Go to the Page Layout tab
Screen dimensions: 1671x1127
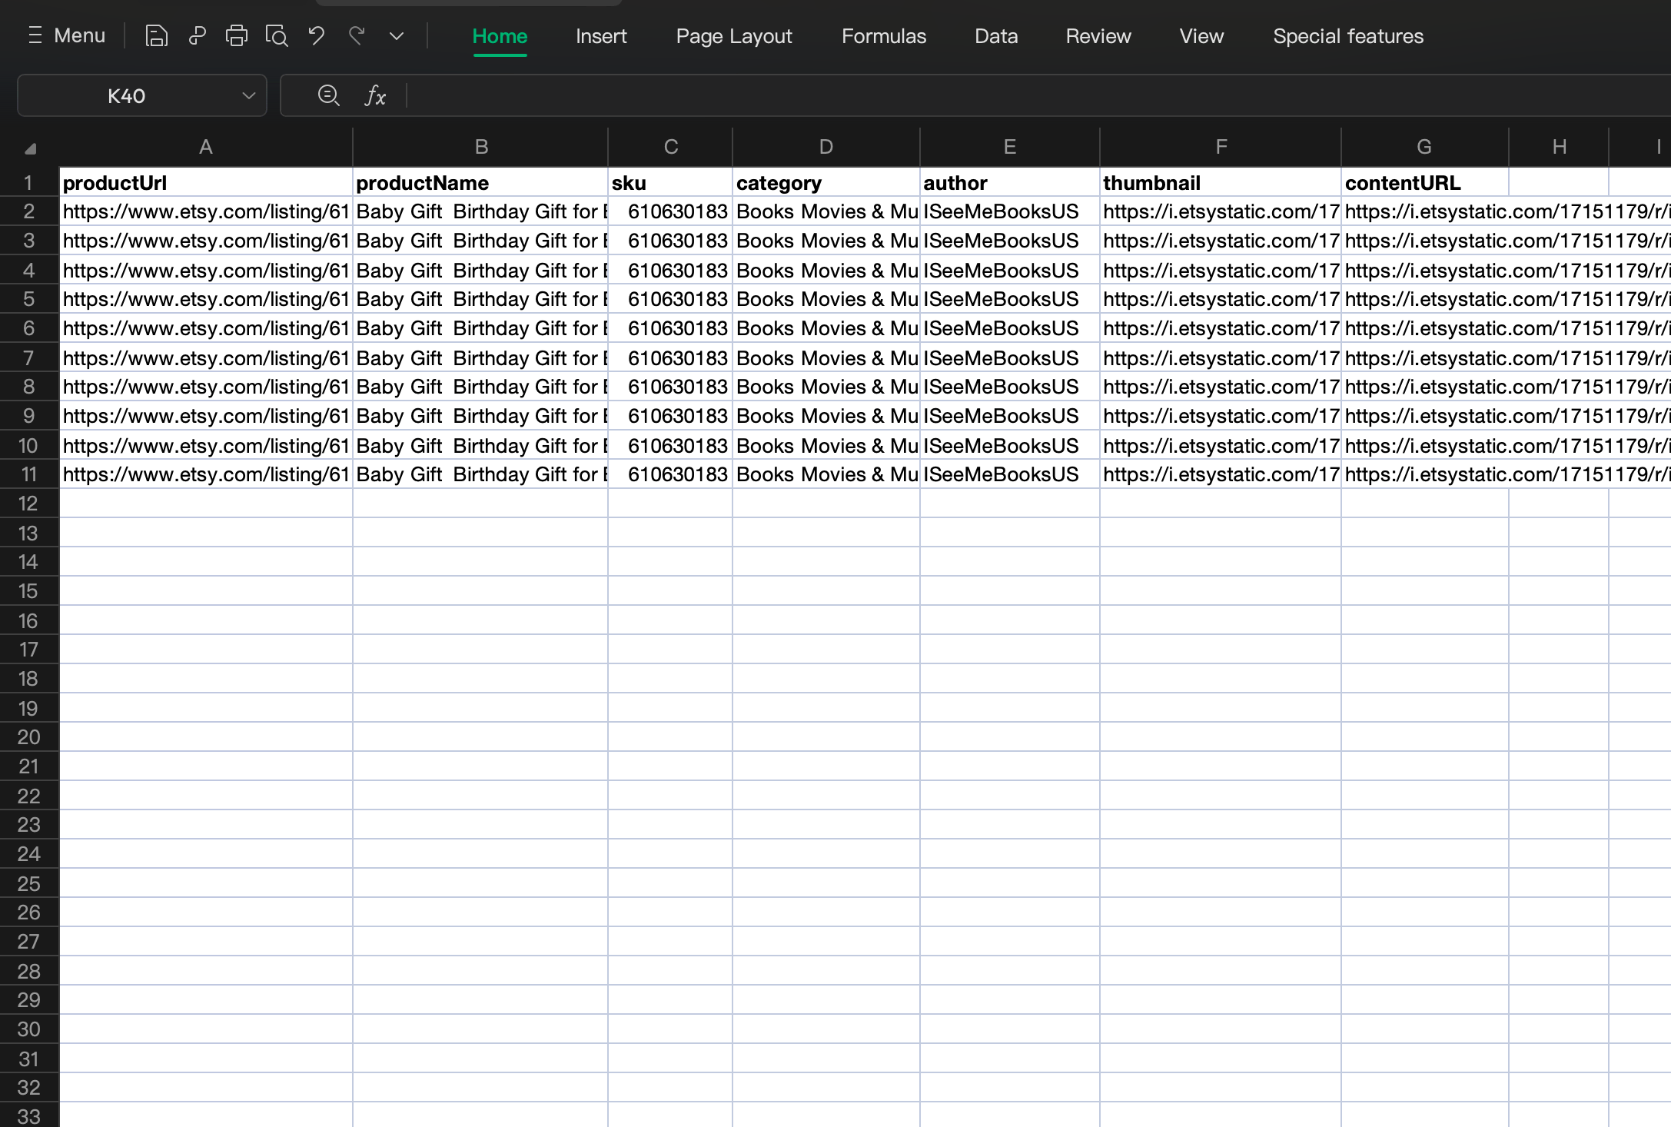click(x=734, y=36)
